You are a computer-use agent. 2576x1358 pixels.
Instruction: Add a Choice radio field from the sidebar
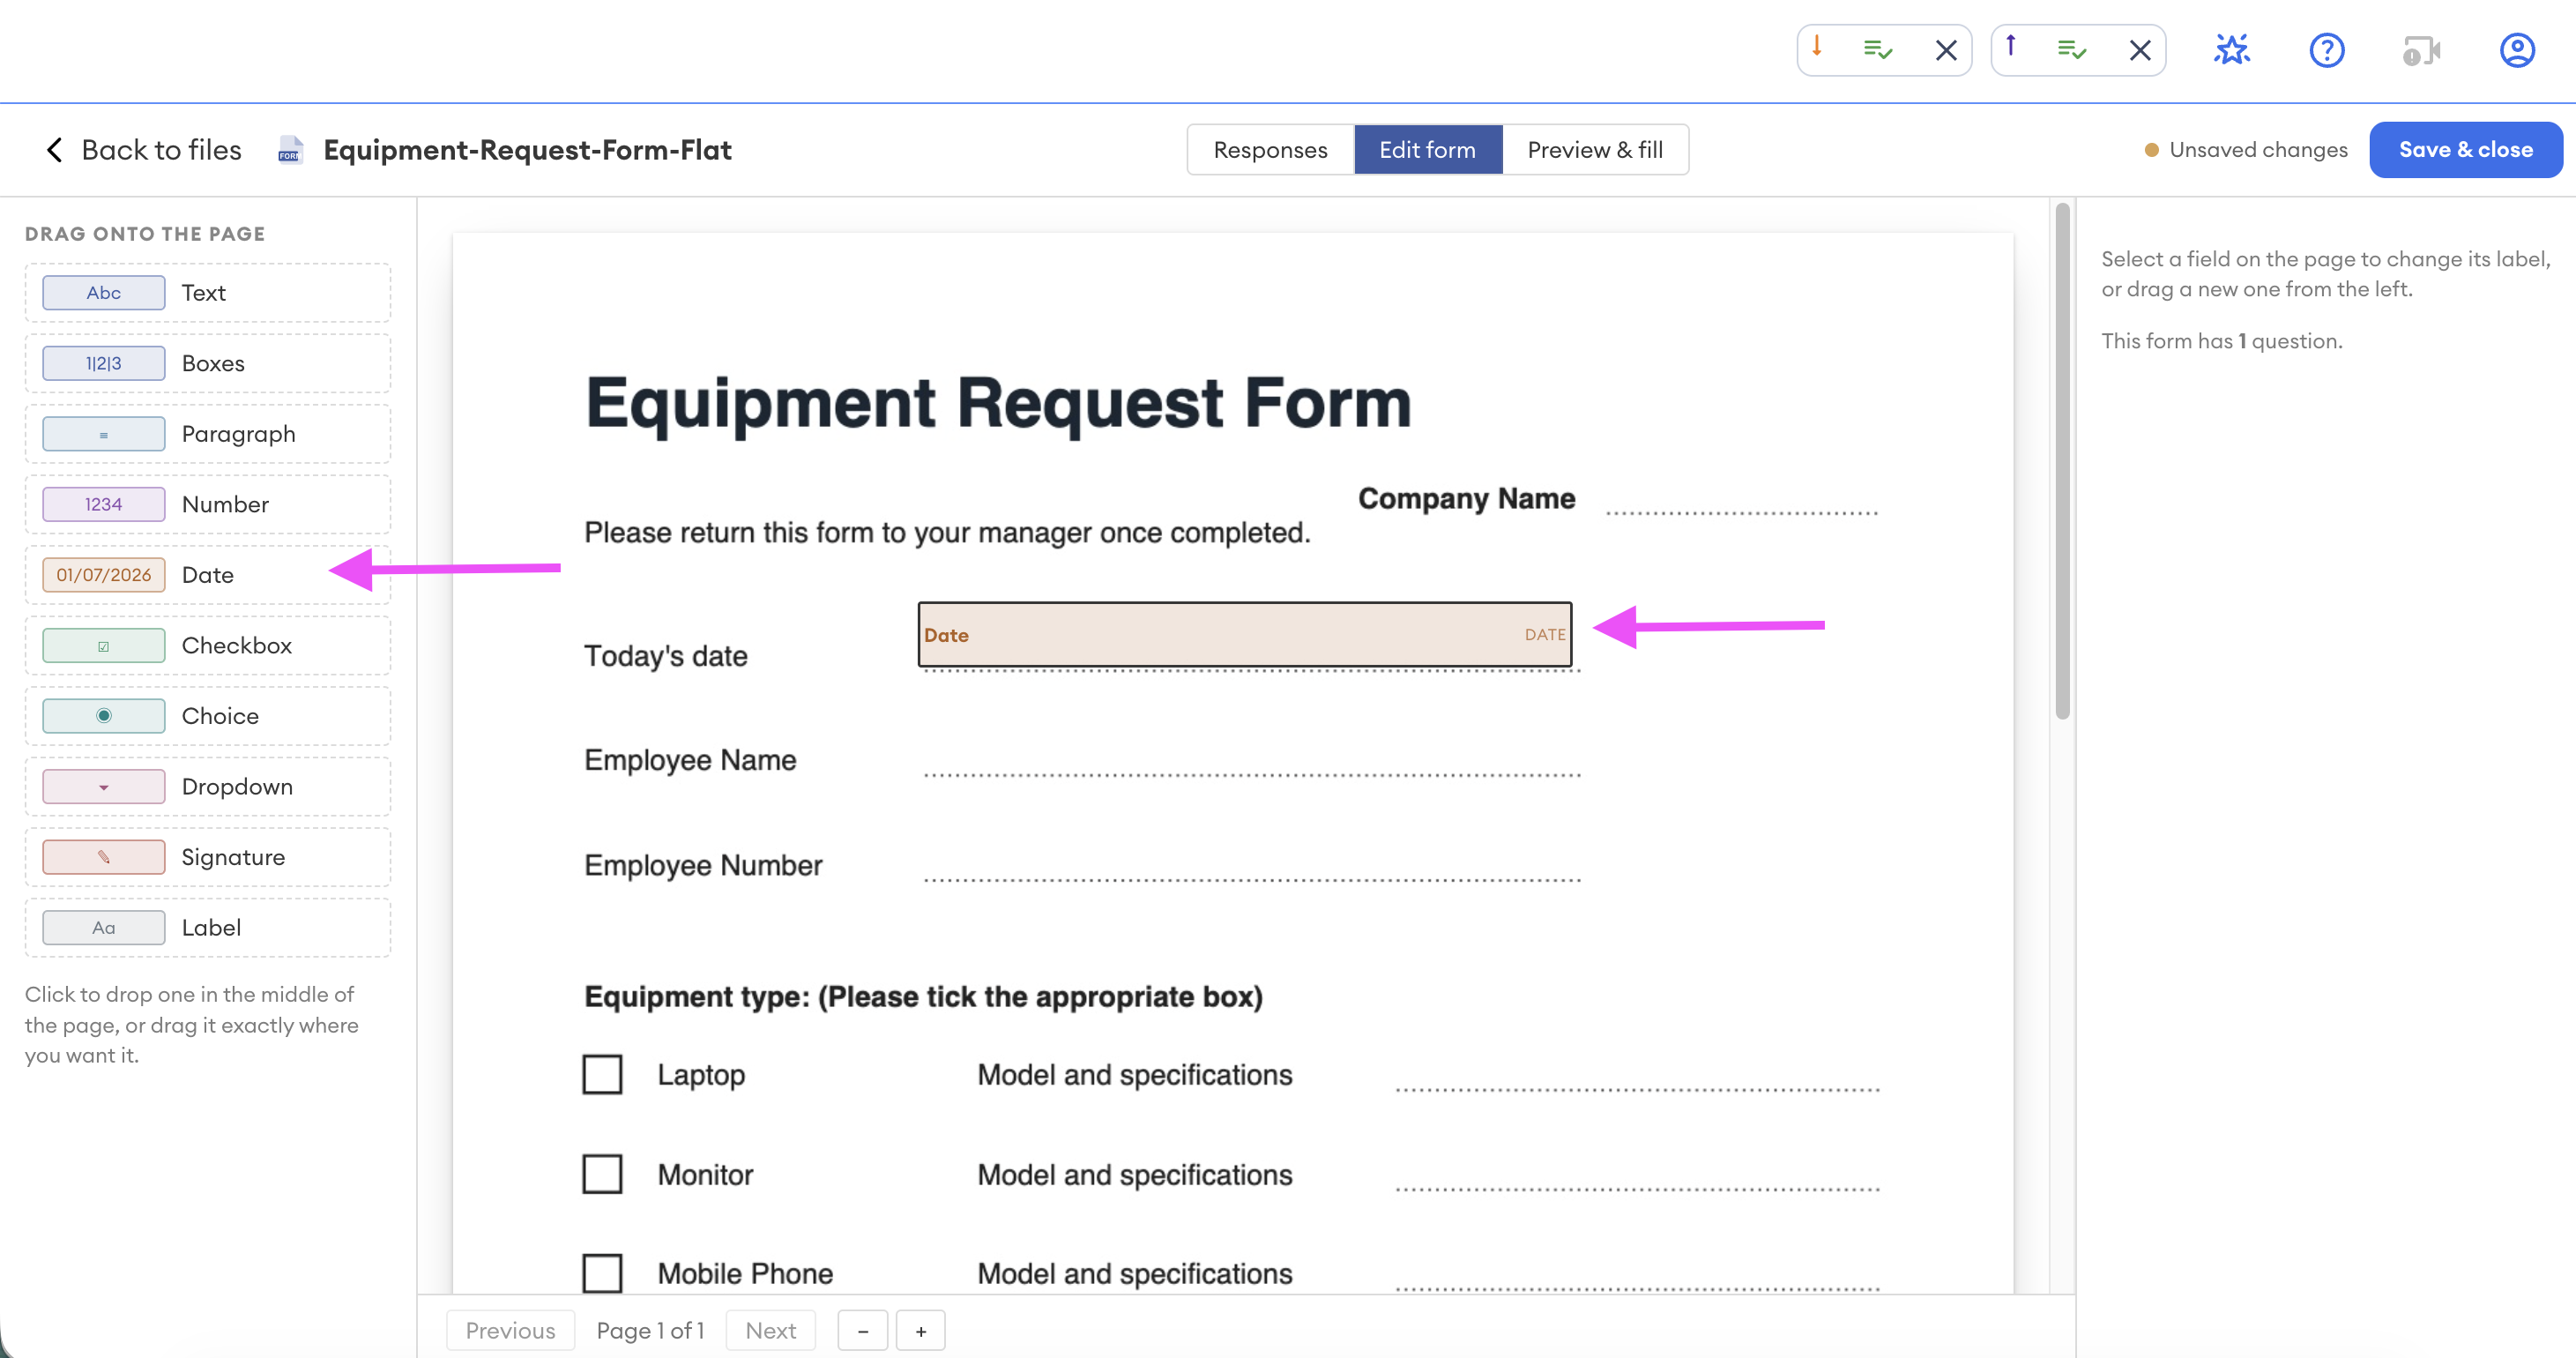208,716
